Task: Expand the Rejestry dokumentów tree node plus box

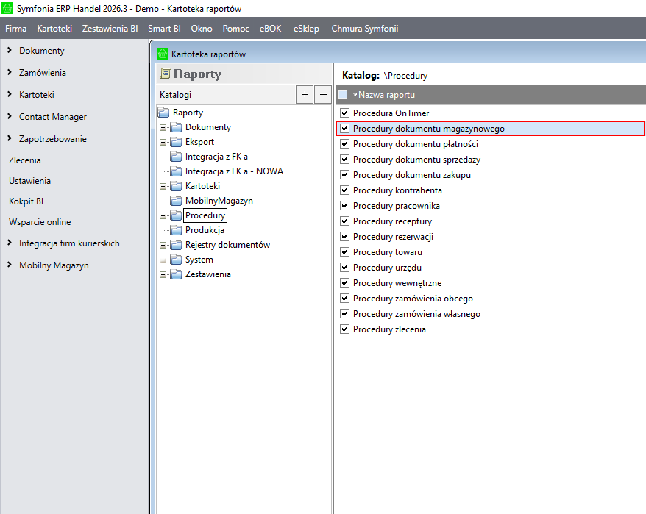Action: (163, 246)
